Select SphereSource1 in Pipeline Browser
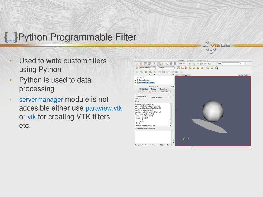Viewport: 263px width, 197px height. (144, 80)
